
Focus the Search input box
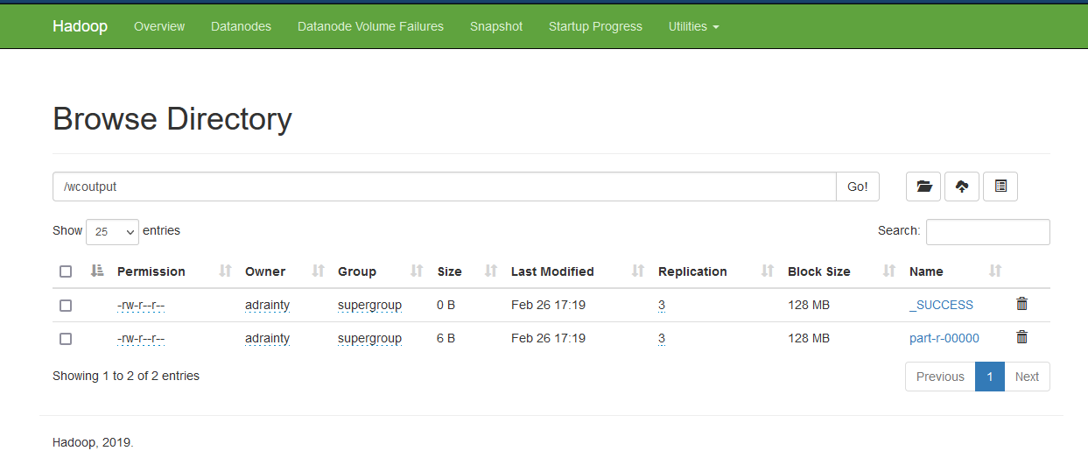988,231
